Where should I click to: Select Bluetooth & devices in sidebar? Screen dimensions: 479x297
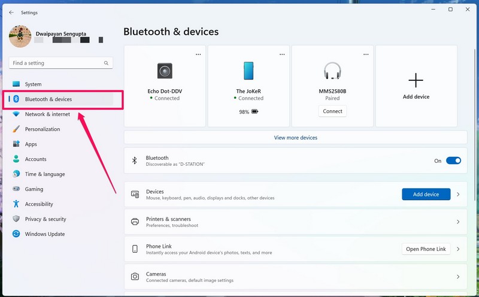pos(60,99)
